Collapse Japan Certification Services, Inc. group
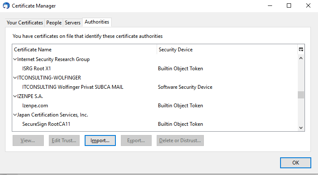 (x=15, y=115)
